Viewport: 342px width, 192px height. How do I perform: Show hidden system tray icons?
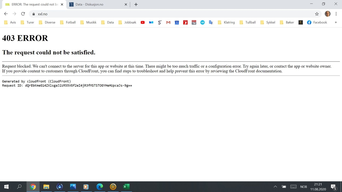pyautogui.click(x=275, y=187)
